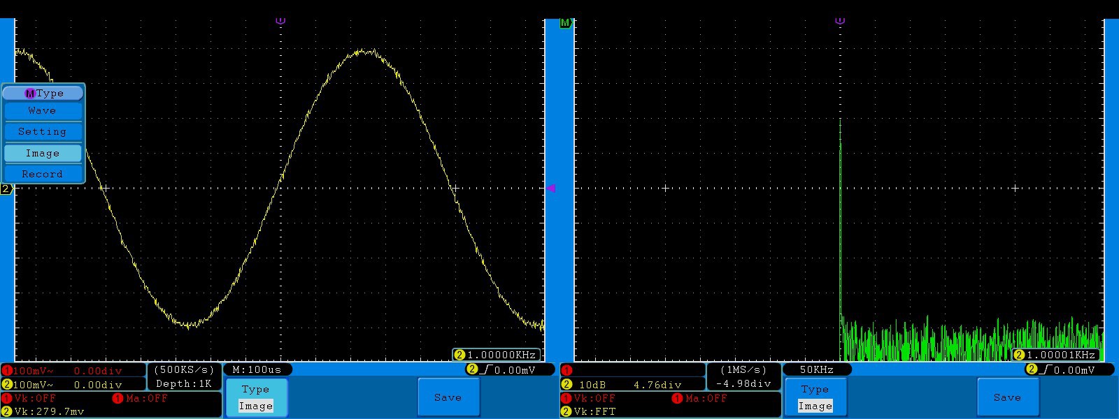Click the yellow channel 2 icon beside 10dB
The image size is (1119, 419).
[x=566, y=385]
